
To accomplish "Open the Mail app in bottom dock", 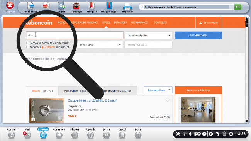I will (x=27, y=135).
